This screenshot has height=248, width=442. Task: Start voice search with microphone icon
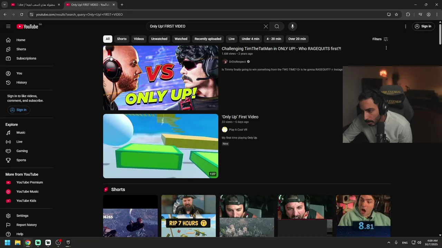(292, 26)
